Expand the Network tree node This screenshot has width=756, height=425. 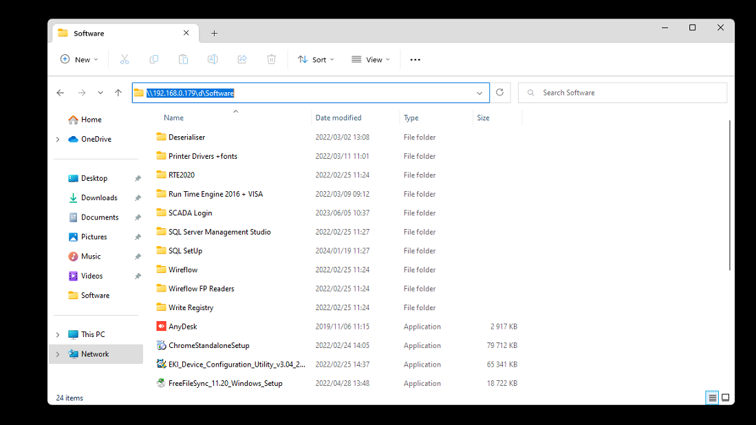tap(58, 354)
